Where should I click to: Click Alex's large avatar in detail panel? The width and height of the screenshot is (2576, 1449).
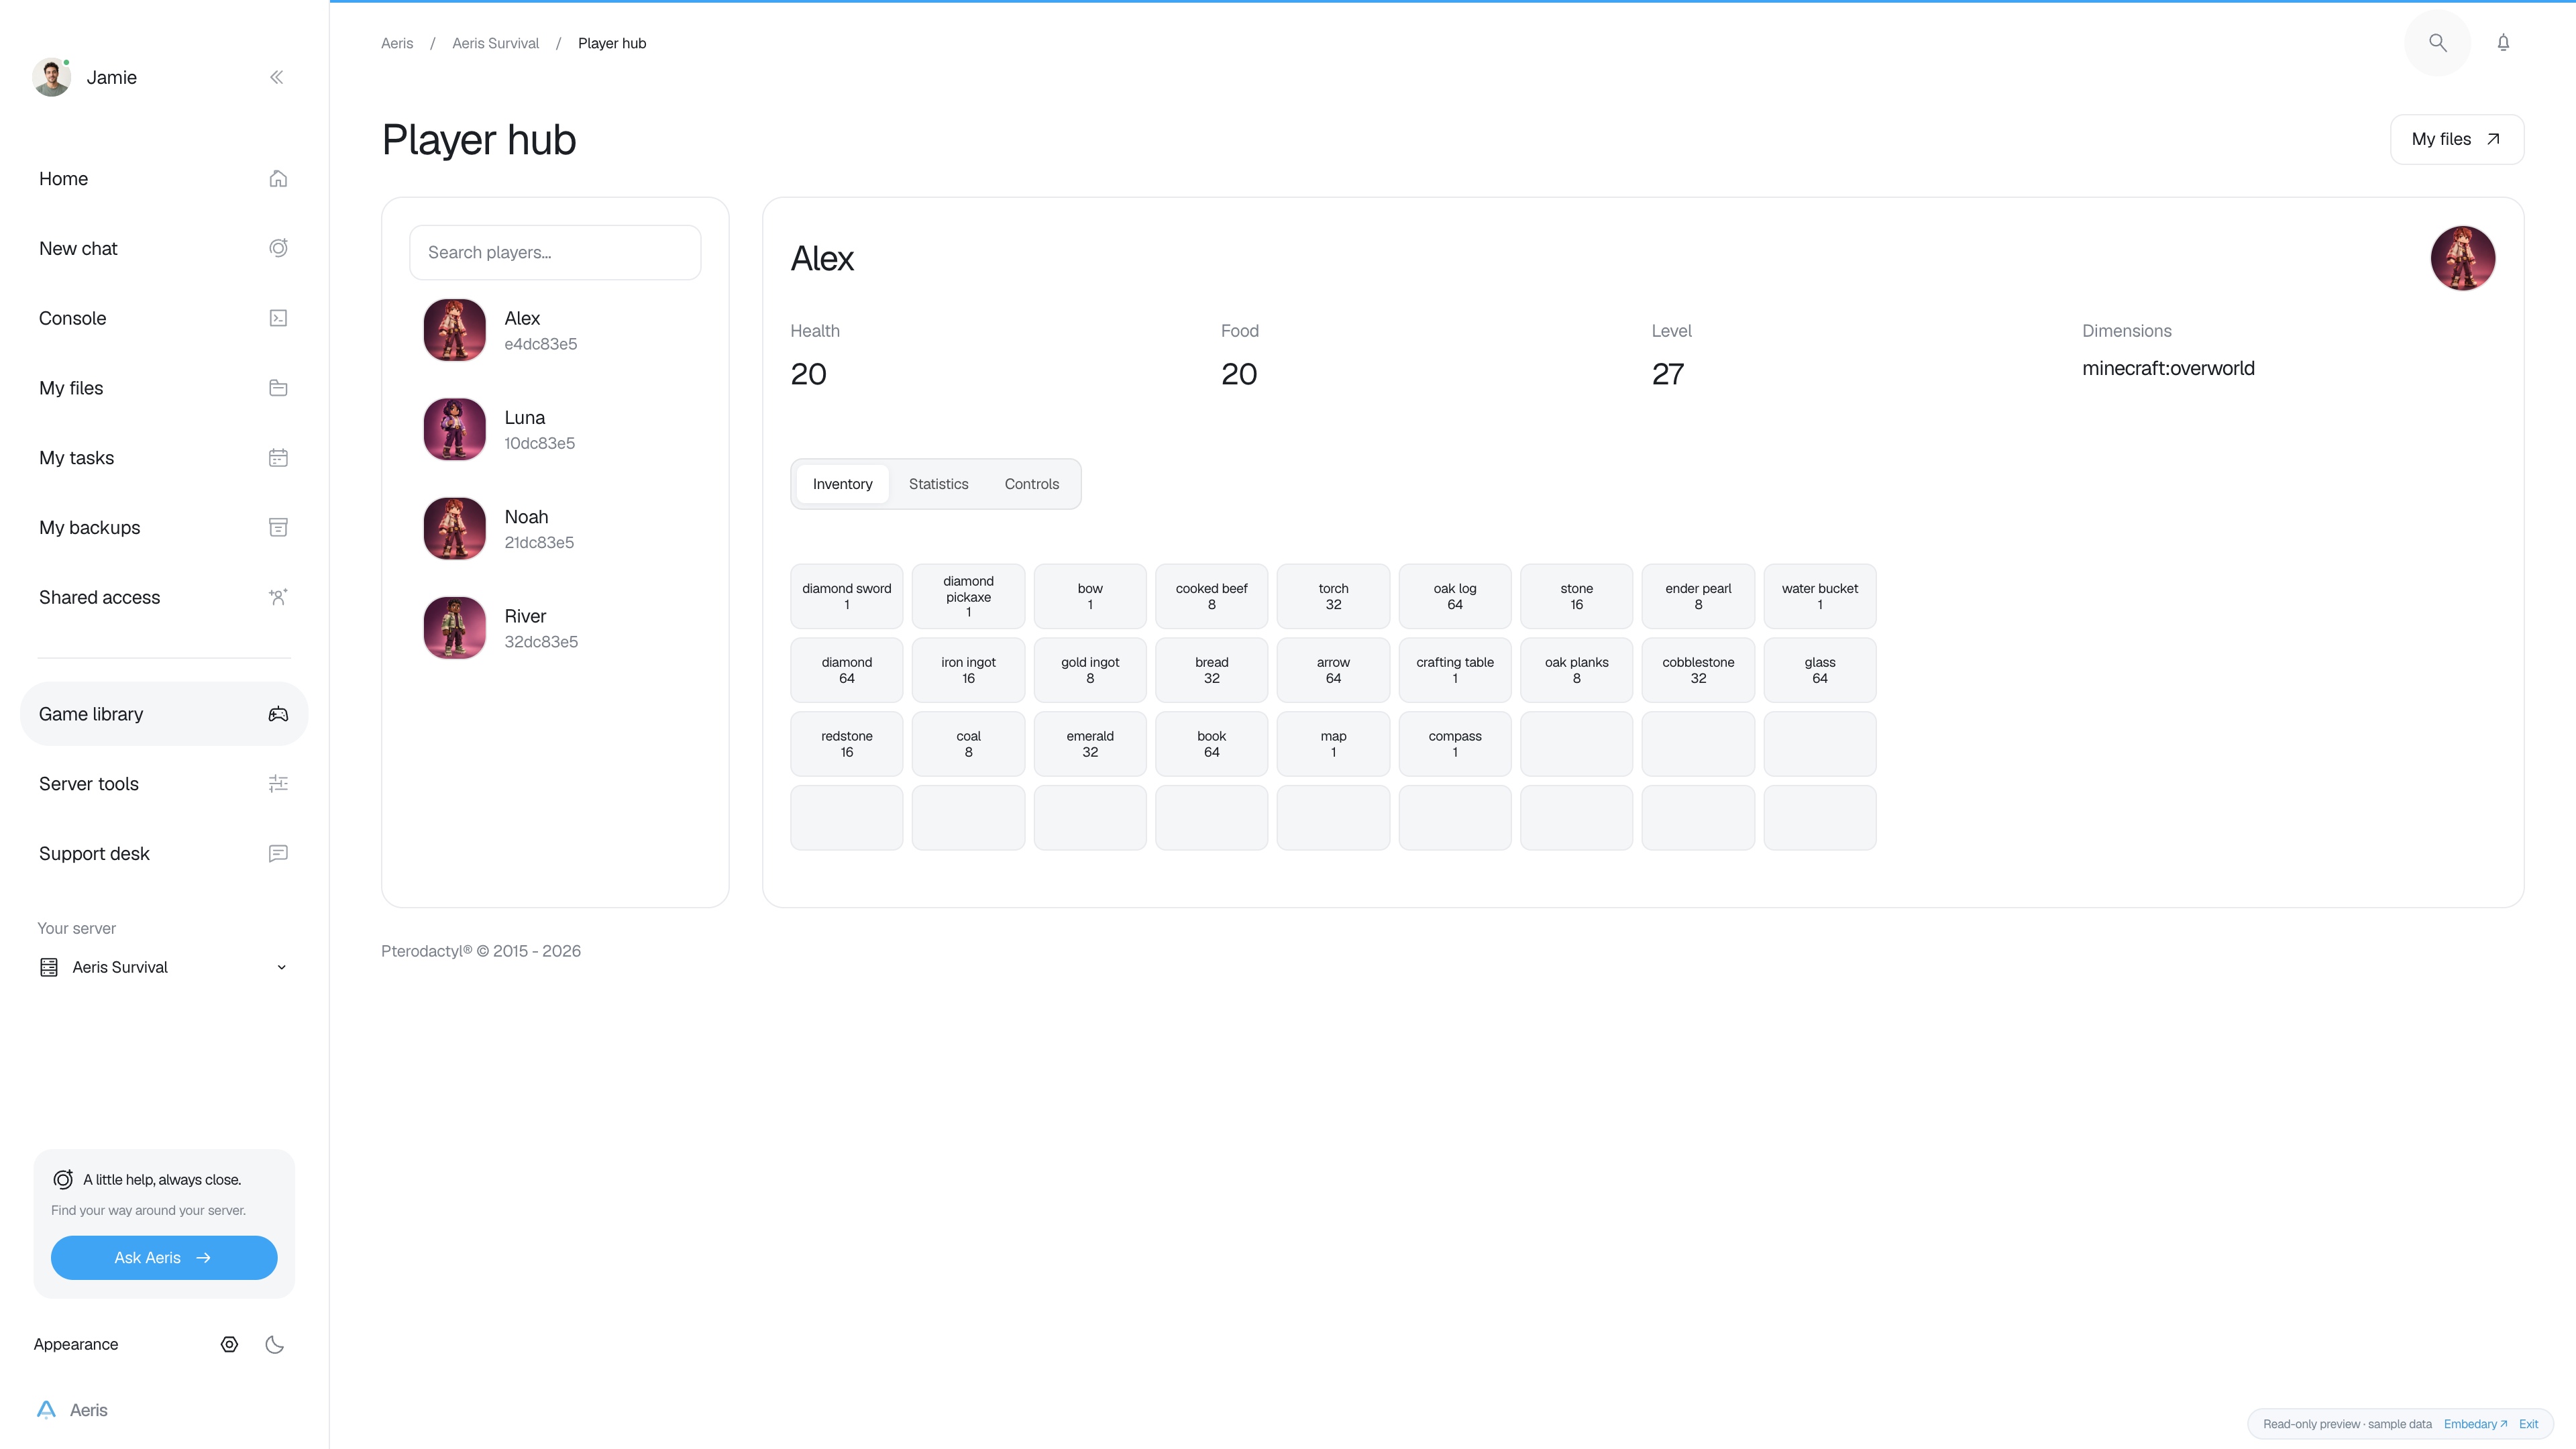(2462, 258)
